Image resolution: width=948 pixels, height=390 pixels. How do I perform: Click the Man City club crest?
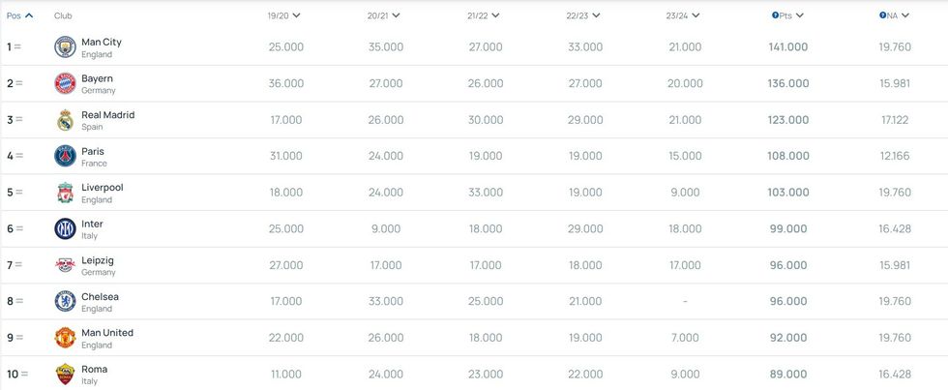(65, 46)
